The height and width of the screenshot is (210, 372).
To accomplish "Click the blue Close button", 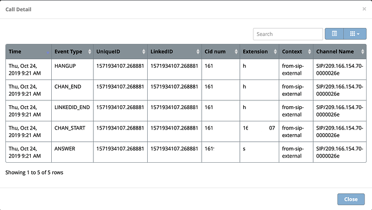I will [351, 199].
